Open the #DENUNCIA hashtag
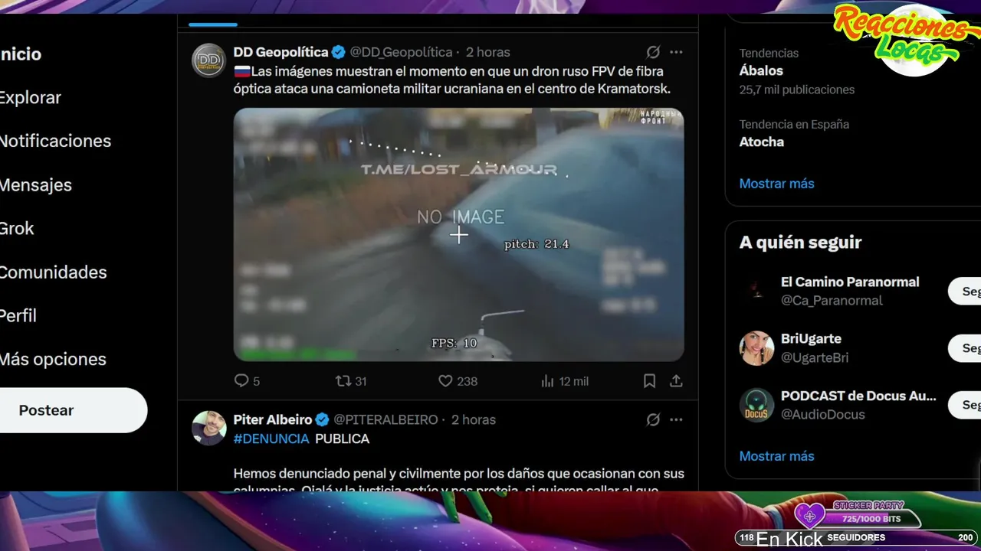 (271, 439)
